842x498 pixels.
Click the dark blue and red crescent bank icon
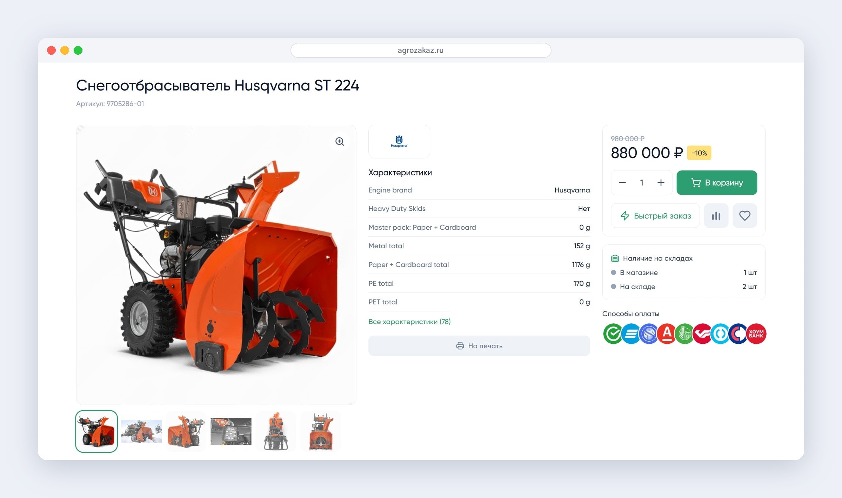tap(739, 334)
